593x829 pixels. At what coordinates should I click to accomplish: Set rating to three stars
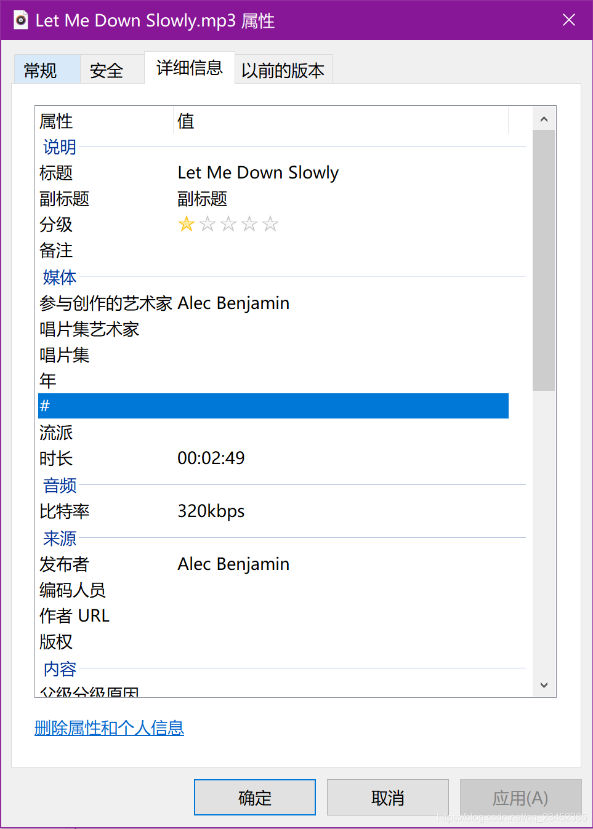point(228,224)
